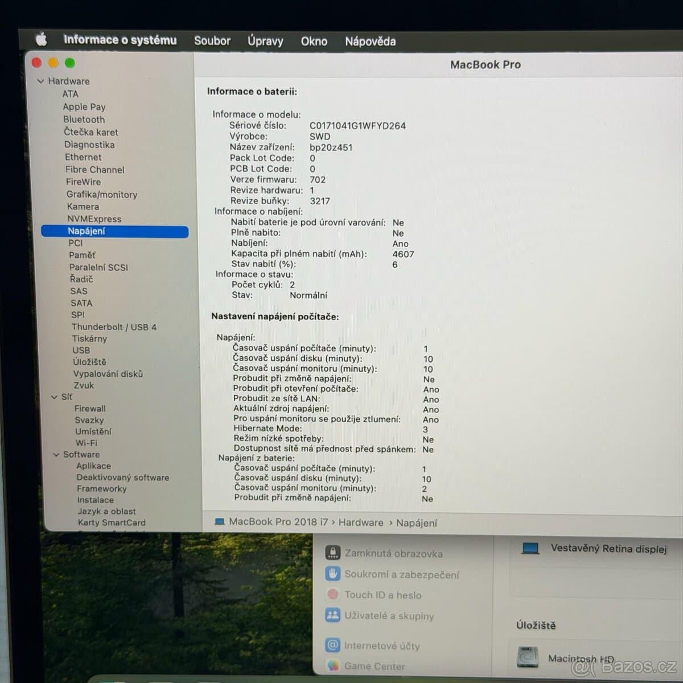Select Wi-Fi under Síť

(x=87, y=443)
